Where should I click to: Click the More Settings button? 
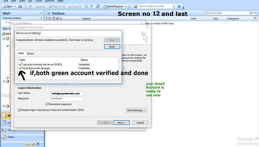[x=136, y=110]
